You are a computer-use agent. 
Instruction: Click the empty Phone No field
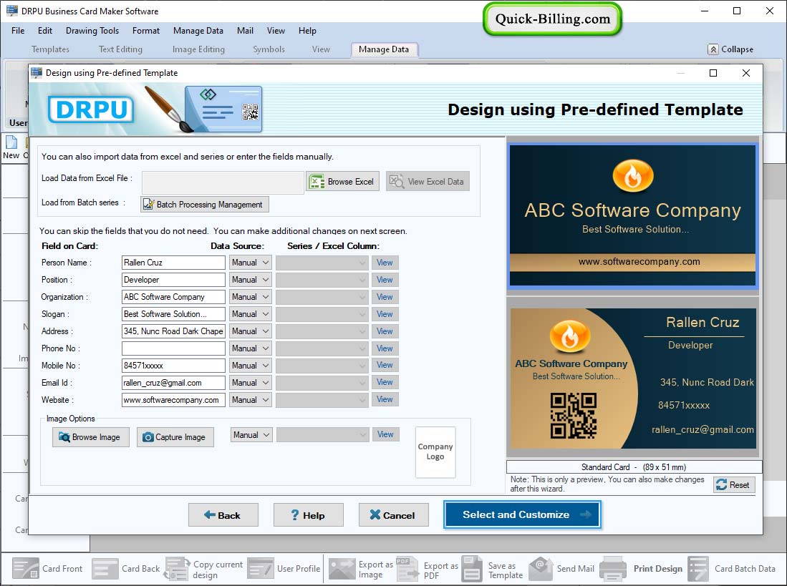tap(173, 348)
